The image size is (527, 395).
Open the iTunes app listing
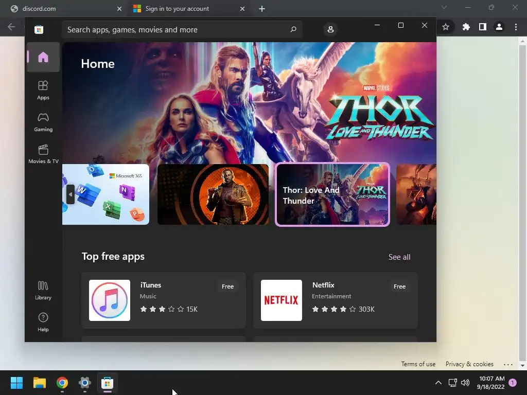(x=164, y=300)
